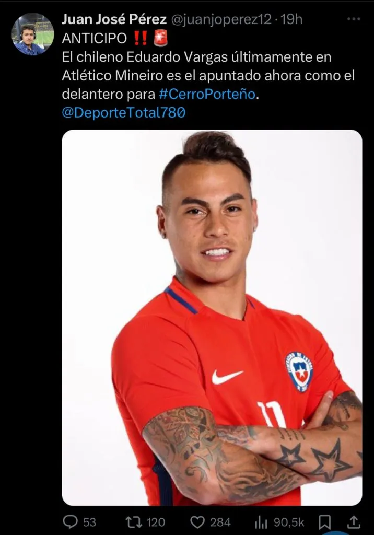
Task: Open the 19h timestamp permalink
Action: (x=291, y=19)
